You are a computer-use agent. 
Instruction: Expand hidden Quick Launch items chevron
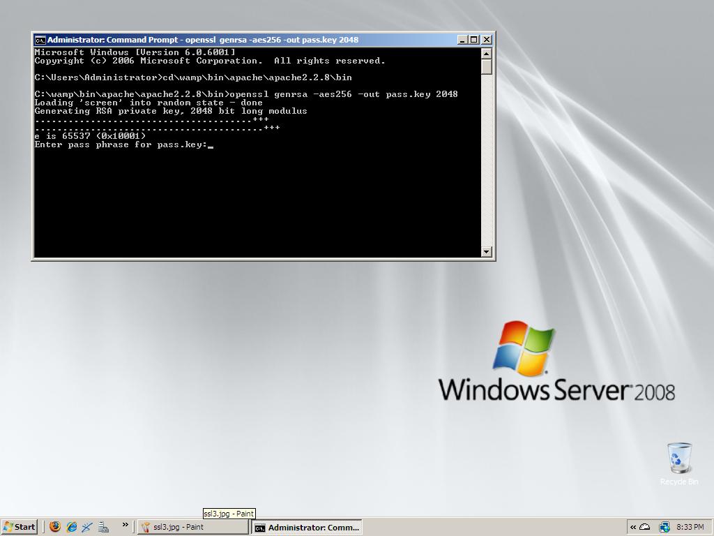coord(126,525)
